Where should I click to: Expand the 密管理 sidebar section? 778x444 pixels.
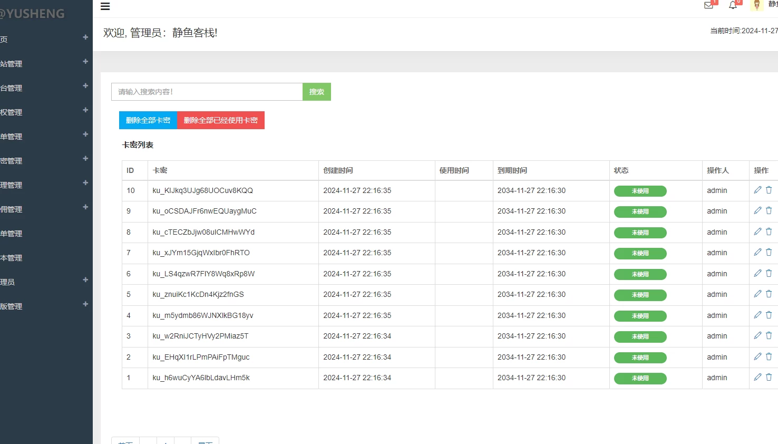click(46, 160)
